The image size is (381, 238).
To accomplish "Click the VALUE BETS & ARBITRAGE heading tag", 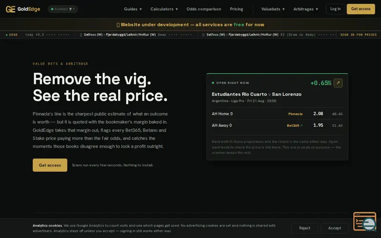I will click(60, 64).
